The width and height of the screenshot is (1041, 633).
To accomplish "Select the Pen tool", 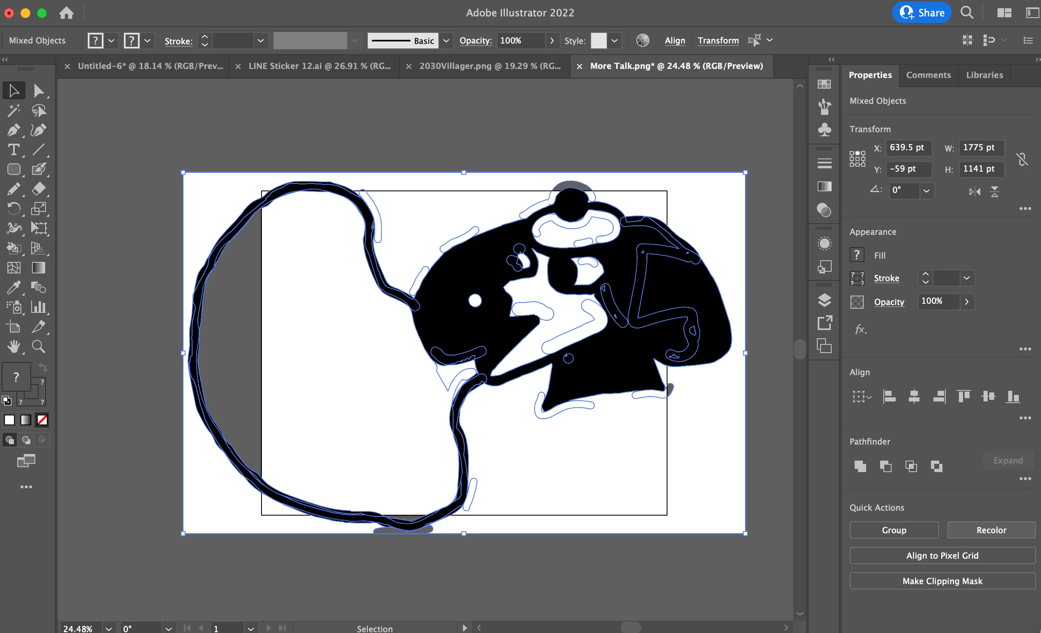I will pyautogui.click(x=13, y=130).
